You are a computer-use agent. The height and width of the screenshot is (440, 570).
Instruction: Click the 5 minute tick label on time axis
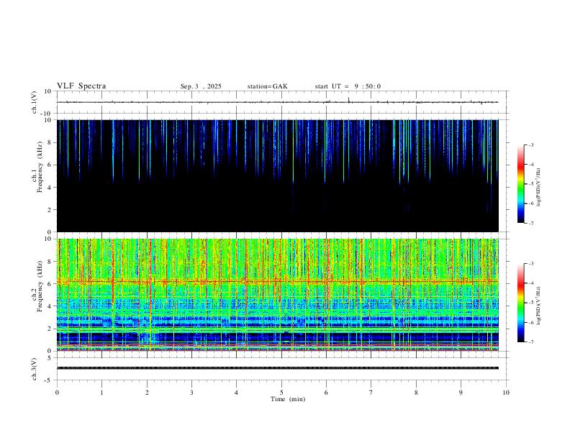(x=281, y=393)
